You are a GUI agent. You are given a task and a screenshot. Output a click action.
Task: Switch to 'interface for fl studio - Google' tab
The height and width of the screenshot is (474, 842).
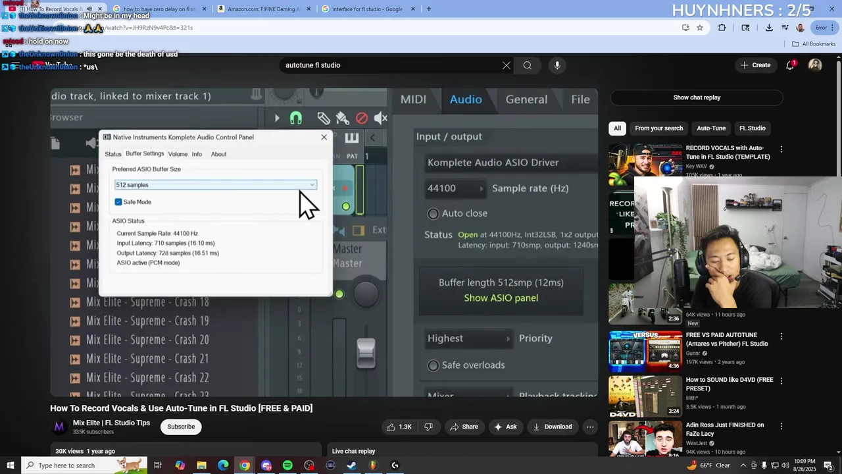point(367,9)
